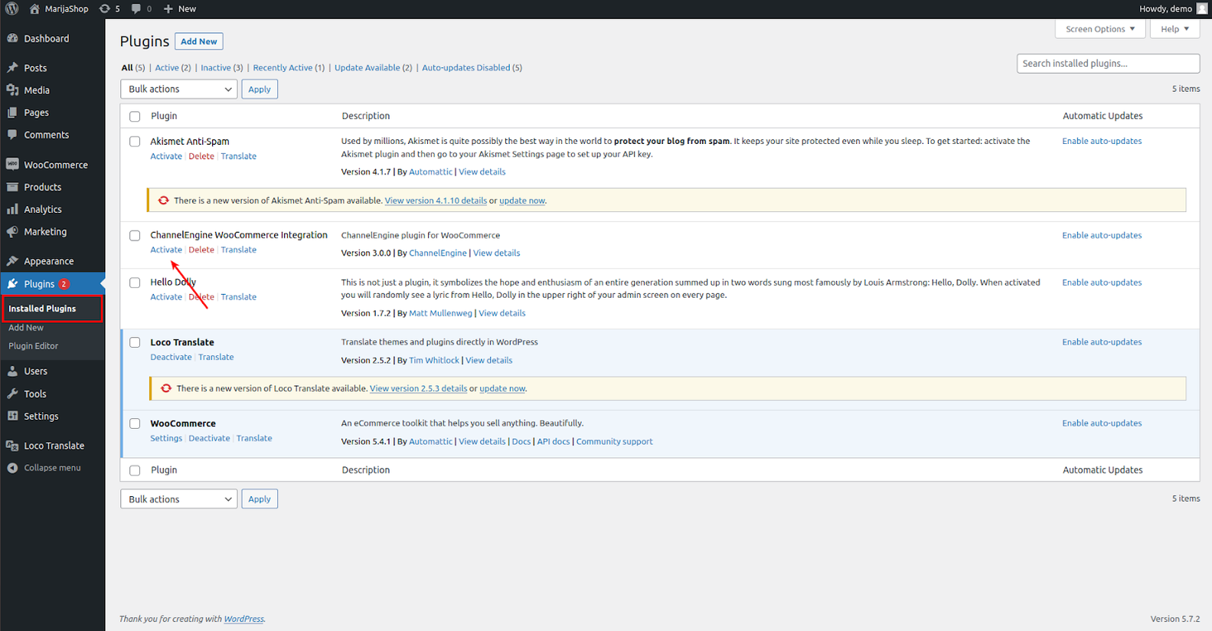Activate the Hello Dolly plugin
This screenshot has height=631, width=1212.
tap(166, 297)
